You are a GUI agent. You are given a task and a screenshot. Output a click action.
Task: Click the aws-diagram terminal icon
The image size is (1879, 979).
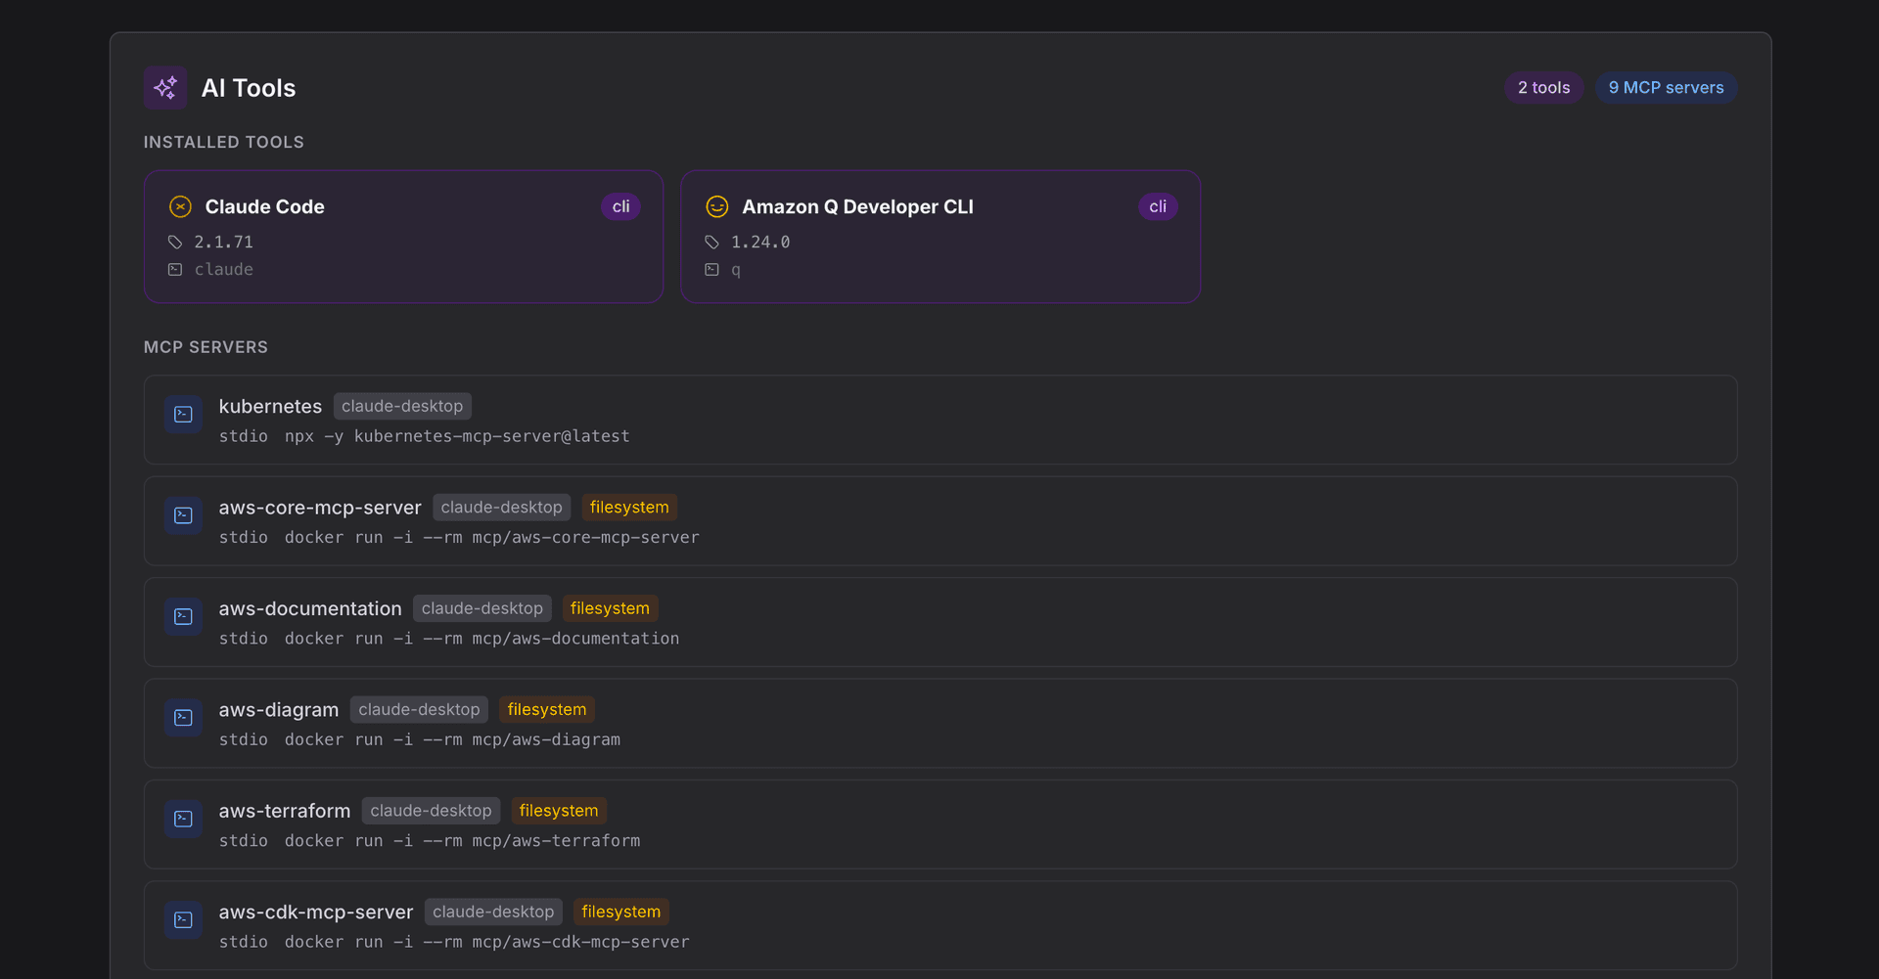[x=182, y=717]
